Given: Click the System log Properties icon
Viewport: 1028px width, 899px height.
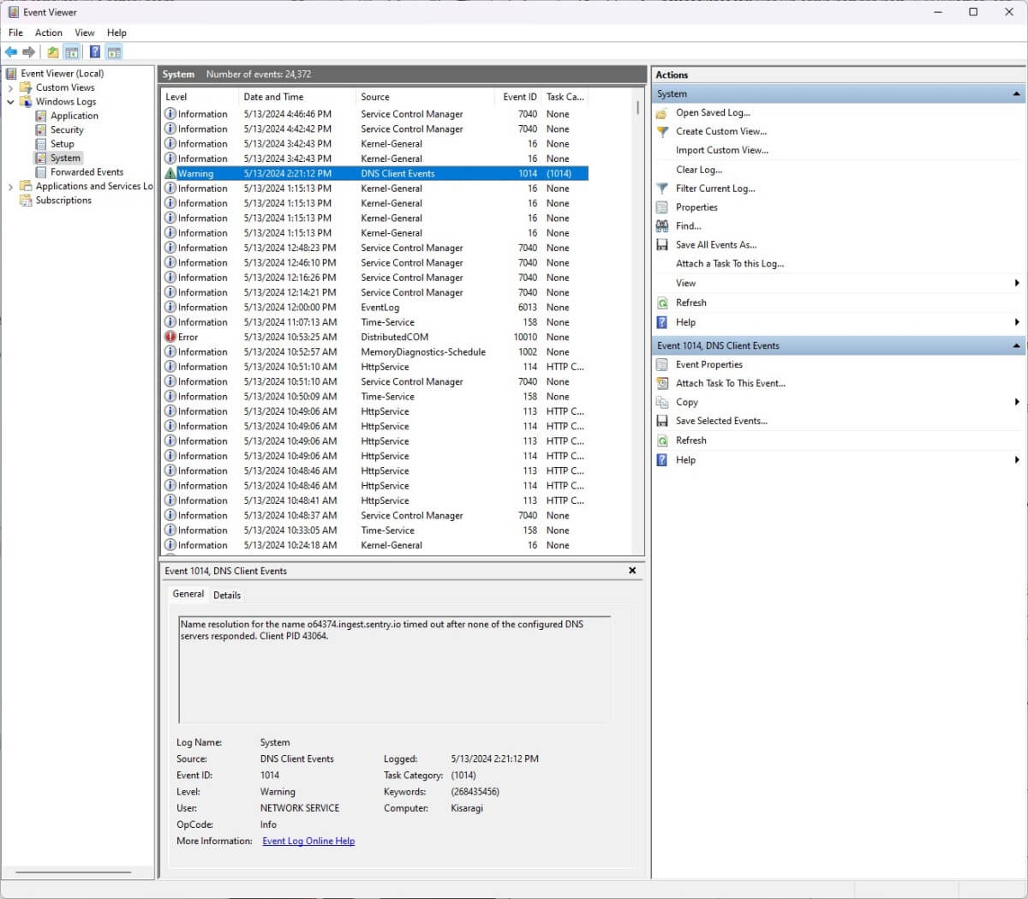Looking at the screenshot, I should (x=662, y=207).
